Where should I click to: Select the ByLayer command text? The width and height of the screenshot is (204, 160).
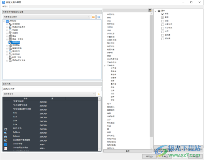coord(16,136)
